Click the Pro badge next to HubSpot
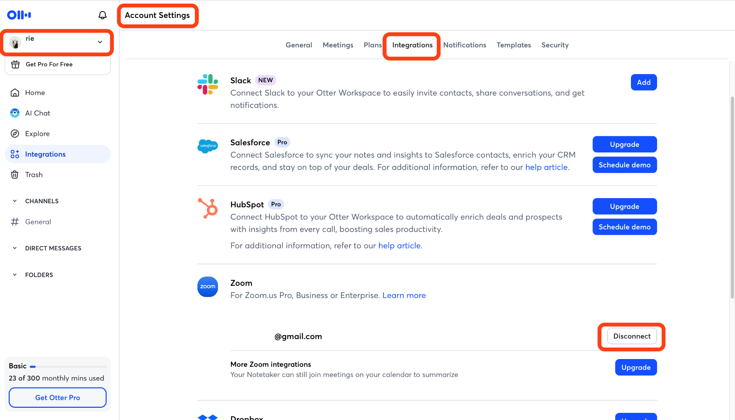735x420 pixels. coord(276,204)
